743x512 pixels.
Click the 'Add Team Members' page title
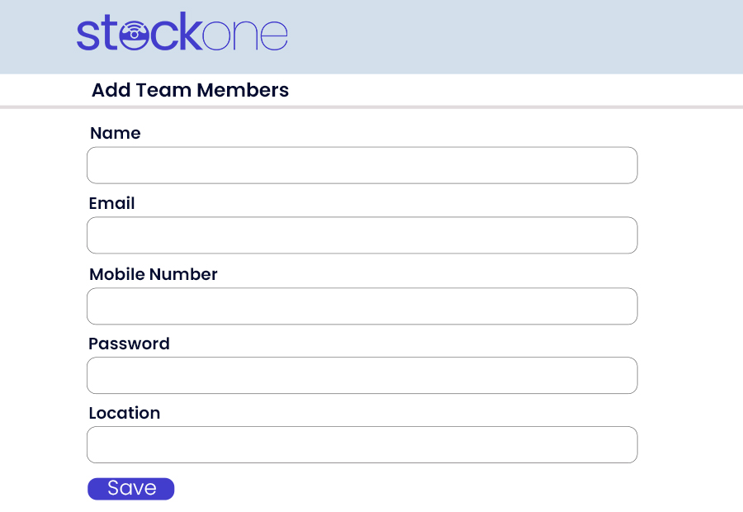[191, 90]
